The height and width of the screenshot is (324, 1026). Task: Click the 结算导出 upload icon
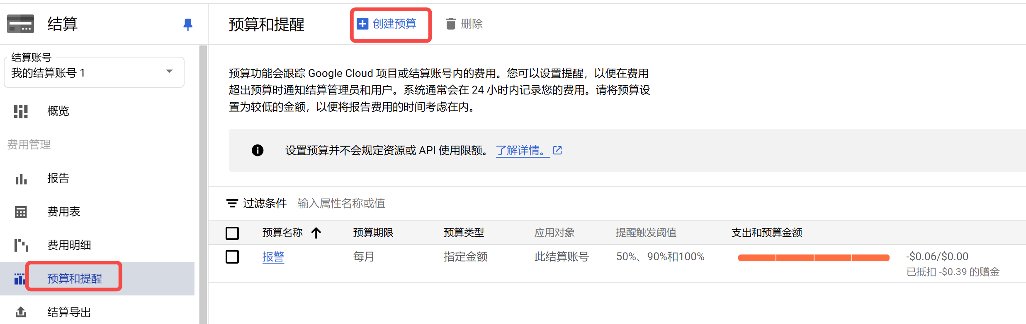coord(21,312)
